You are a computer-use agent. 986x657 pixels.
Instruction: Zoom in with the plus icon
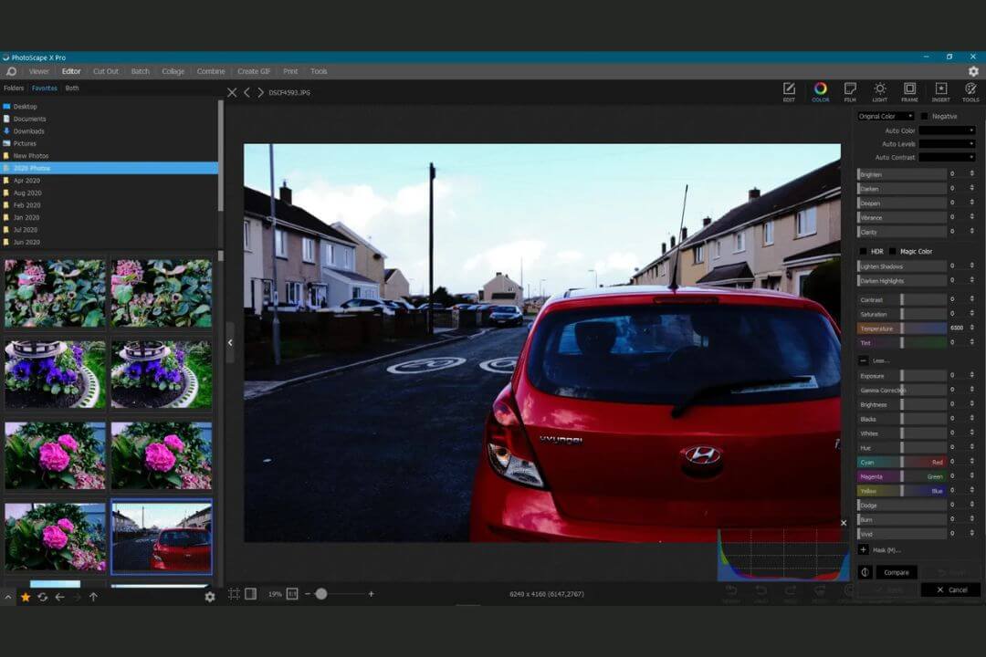pos(371,593)
